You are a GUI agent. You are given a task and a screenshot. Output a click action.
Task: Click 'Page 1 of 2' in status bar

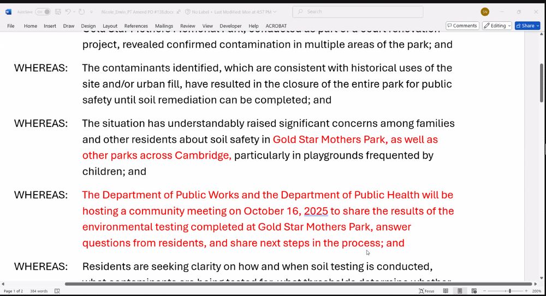13,291
